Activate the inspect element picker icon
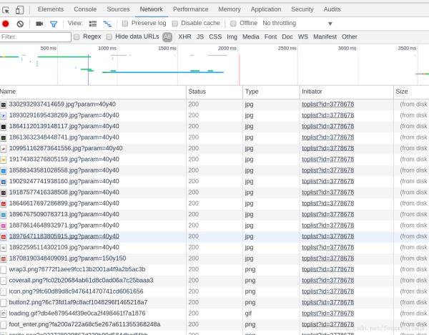Viewport: 429px width, 335px height. 6,10
